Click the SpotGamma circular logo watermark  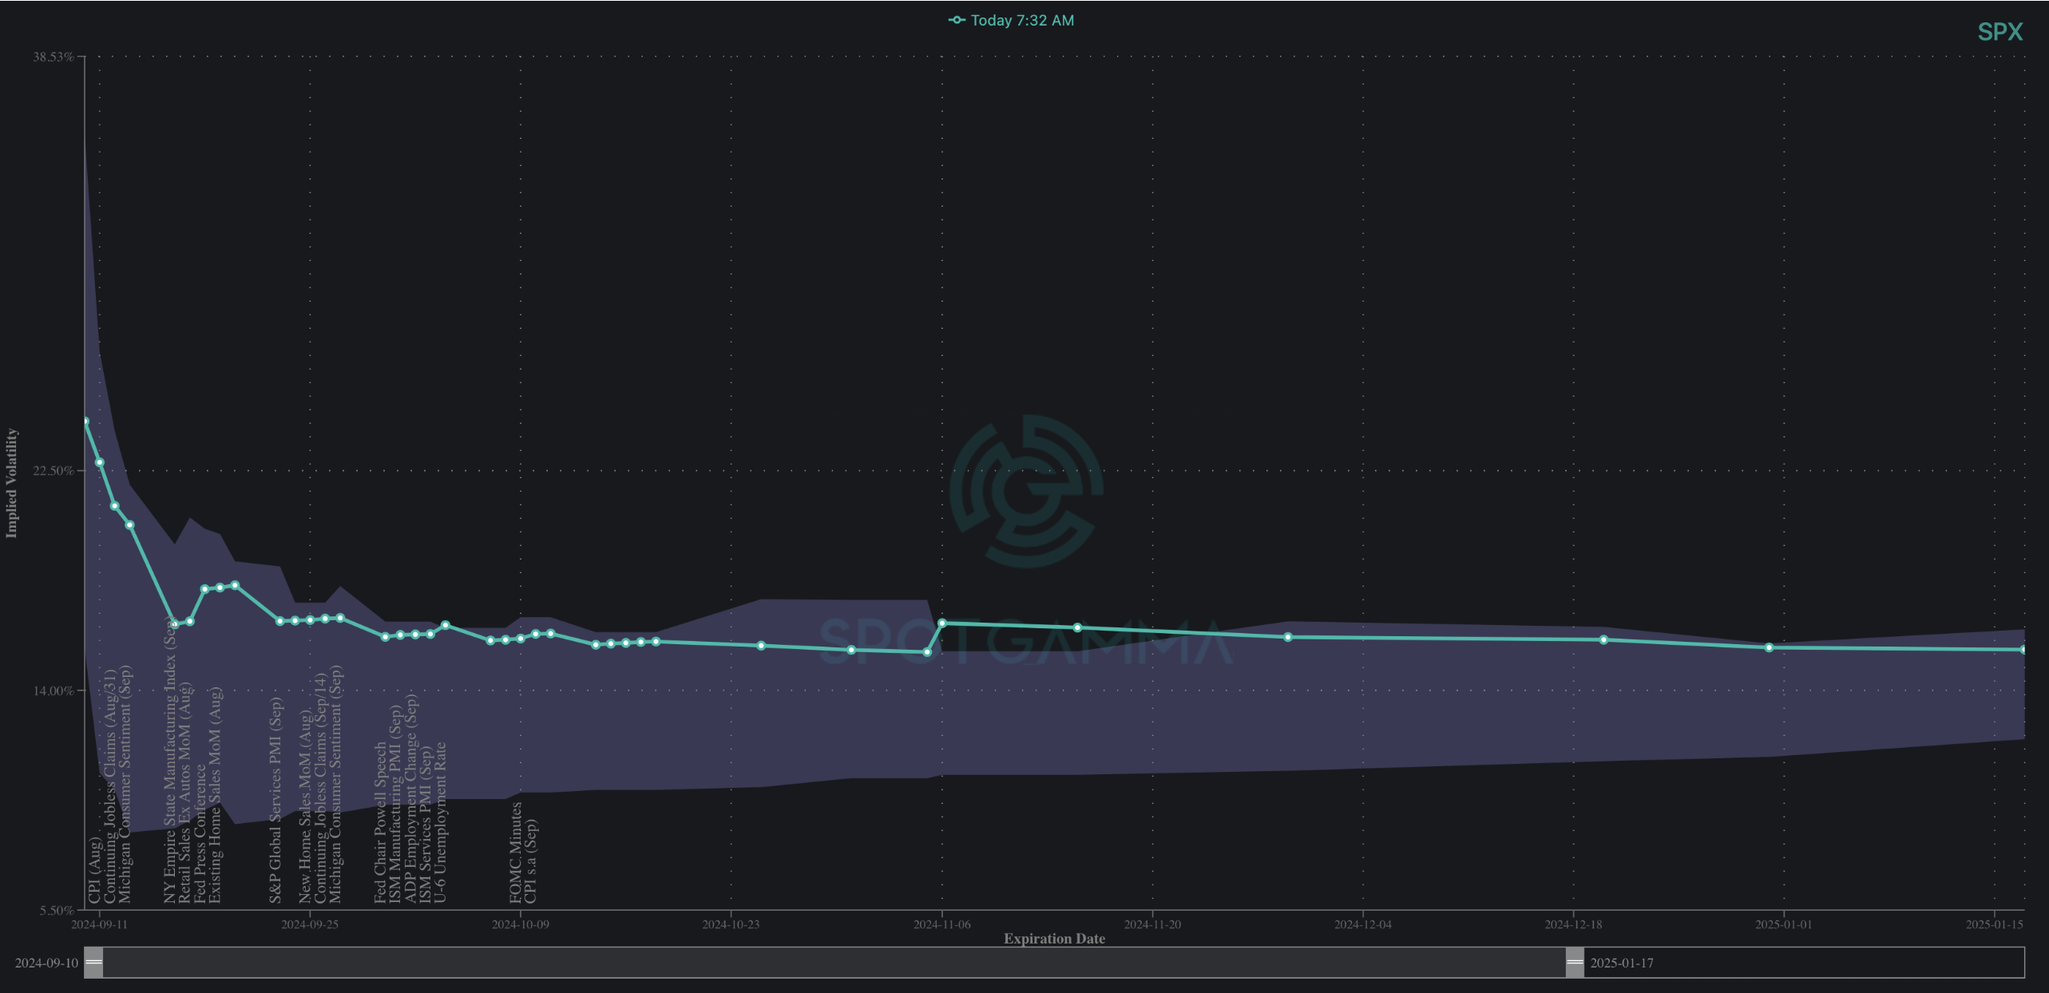click(1026, 490)
